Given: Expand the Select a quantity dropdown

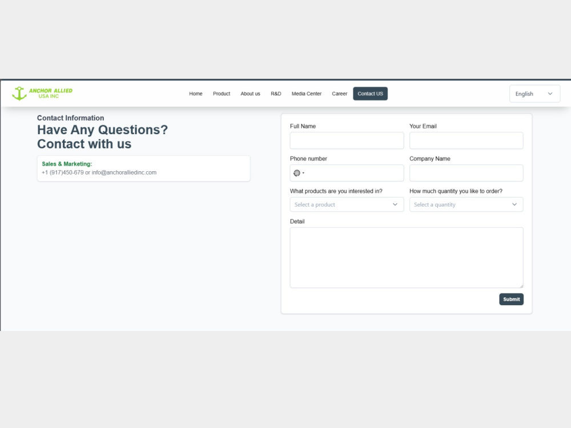Looking at the screenshot, I should pos(466,204).
